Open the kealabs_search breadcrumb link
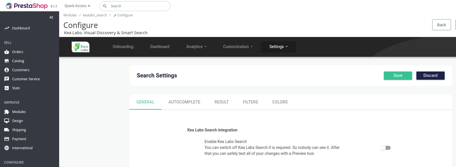Screen dimensions: 456x167 click(x=95, y=15)
